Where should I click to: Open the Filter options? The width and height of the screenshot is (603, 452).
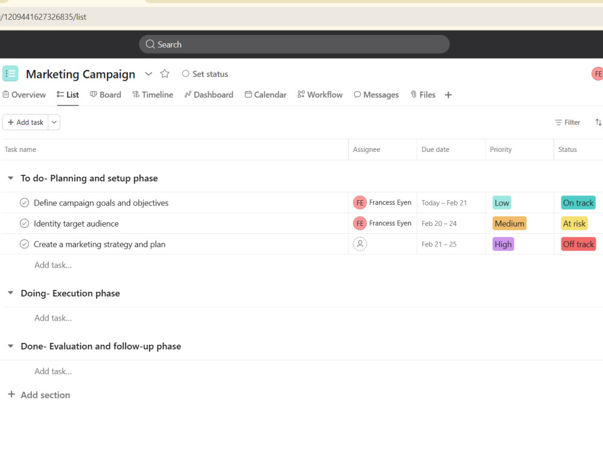coord(567,122)
